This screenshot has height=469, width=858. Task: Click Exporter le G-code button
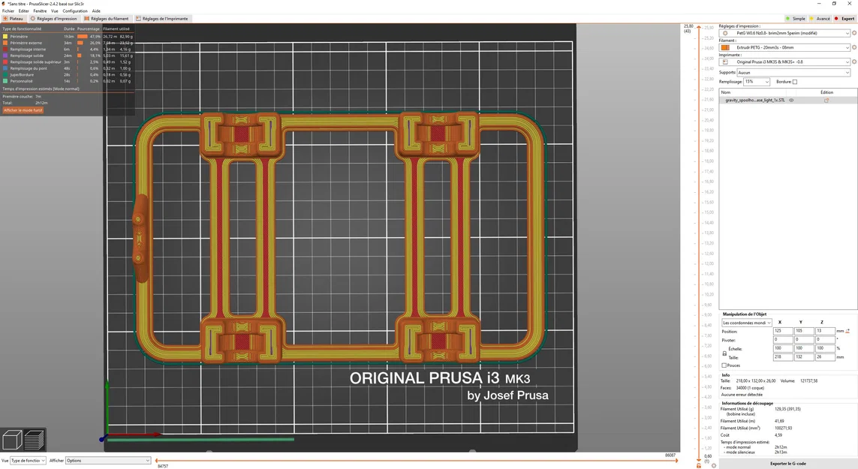click(x=788, y=463)
